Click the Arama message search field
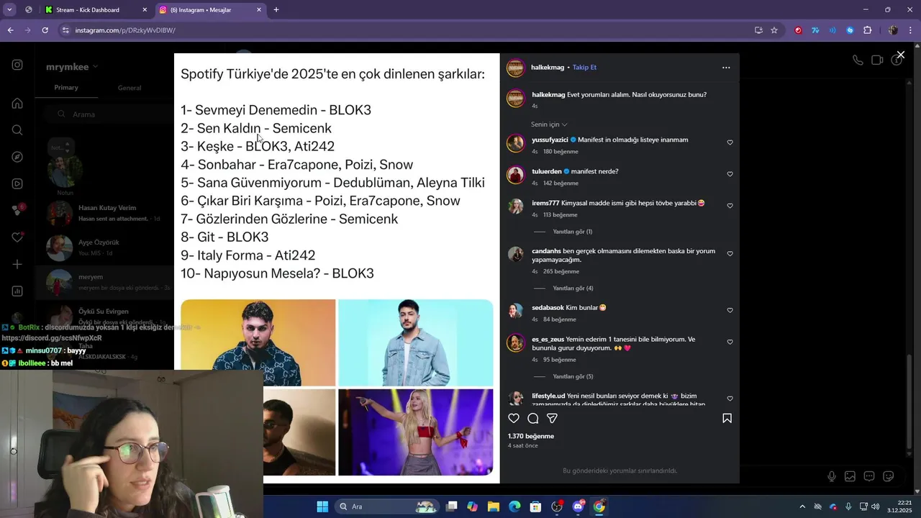This screenshot has width=921, height=518. click(108, 114)
